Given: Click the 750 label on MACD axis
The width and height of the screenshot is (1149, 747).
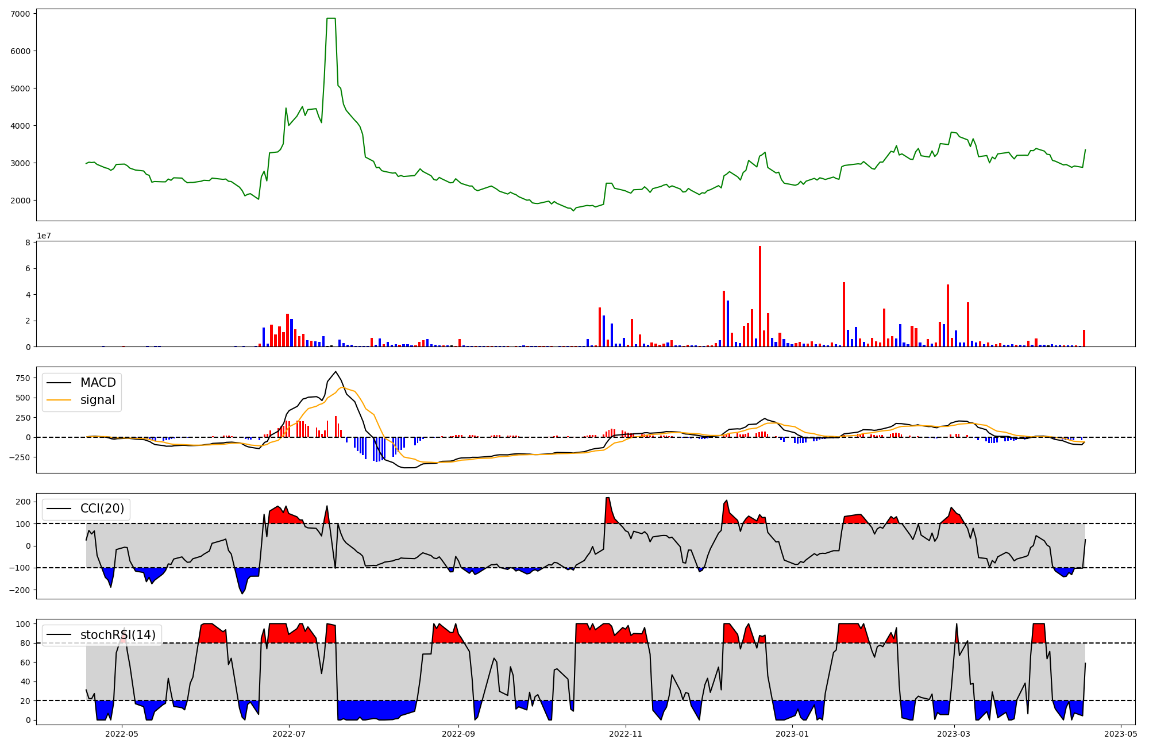Looking at the screenshot, I should pos(23,378).
